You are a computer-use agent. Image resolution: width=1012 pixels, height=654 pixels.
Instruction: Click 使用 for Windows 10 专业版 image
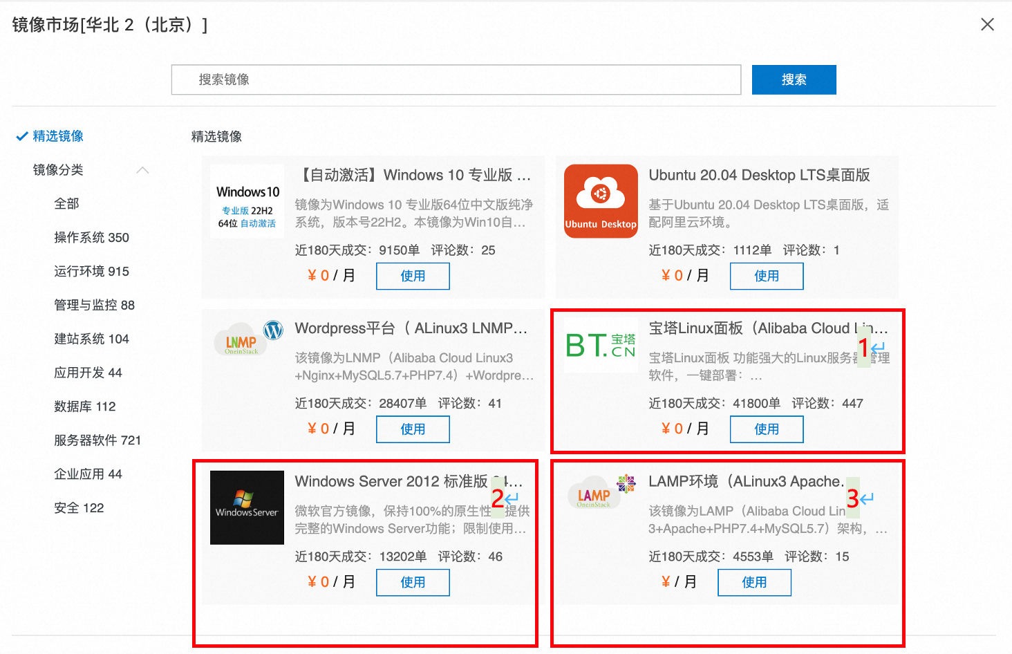click(x=413, y=276)
